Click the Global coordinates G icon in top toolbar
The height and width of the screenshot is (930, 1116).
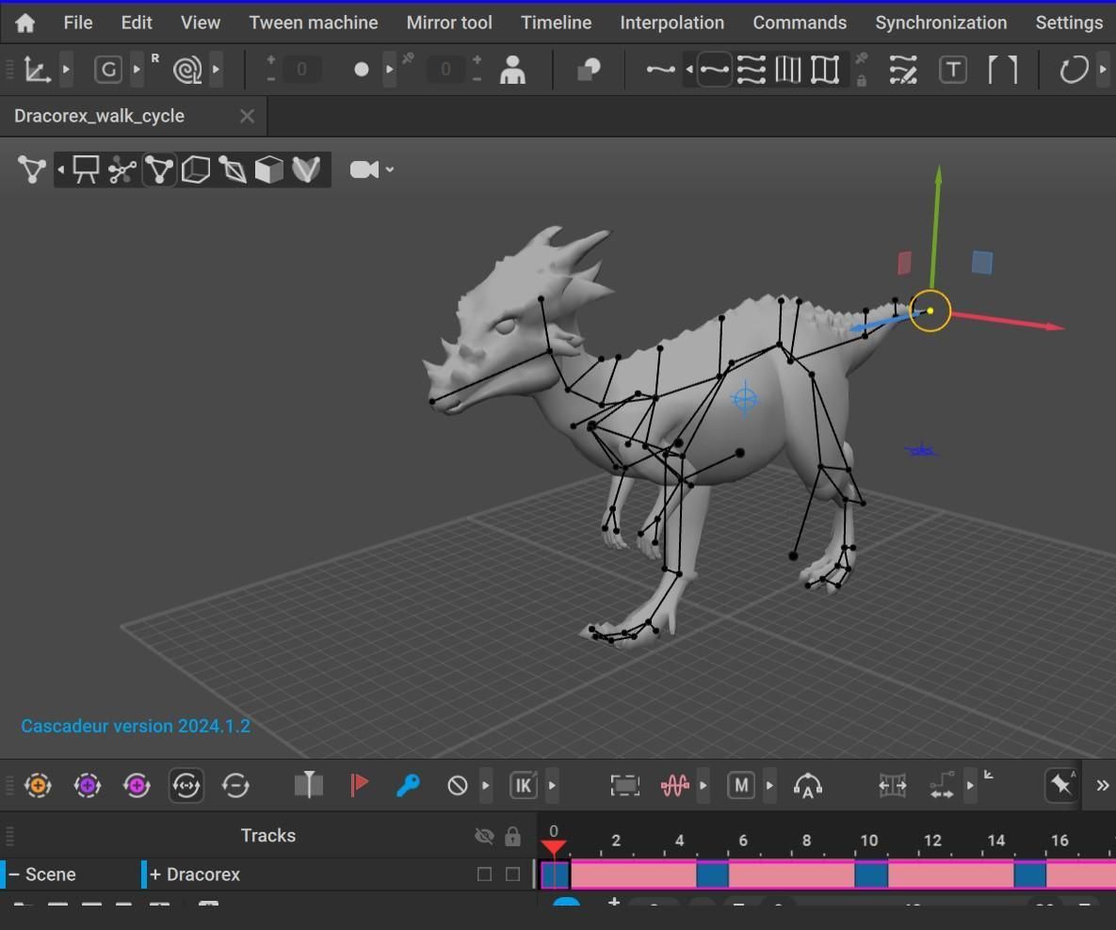click(107, 69)
